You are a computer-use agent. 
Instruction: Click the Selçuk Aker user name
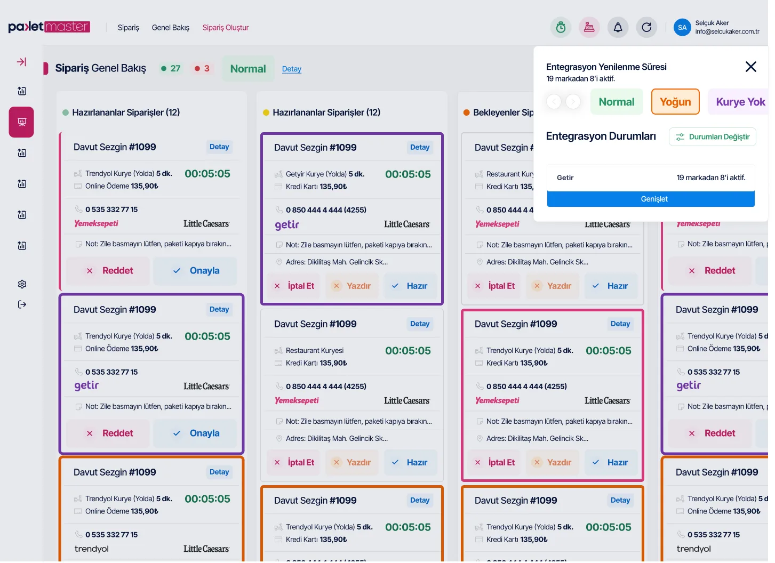click(712, 23)
